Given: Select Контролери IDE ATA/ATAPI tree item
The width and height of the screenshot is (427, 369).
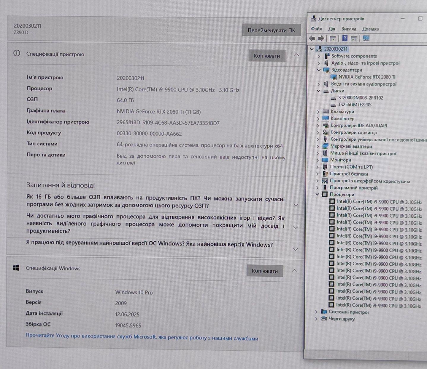Looking at the screenshot, I should coord(359,126).
